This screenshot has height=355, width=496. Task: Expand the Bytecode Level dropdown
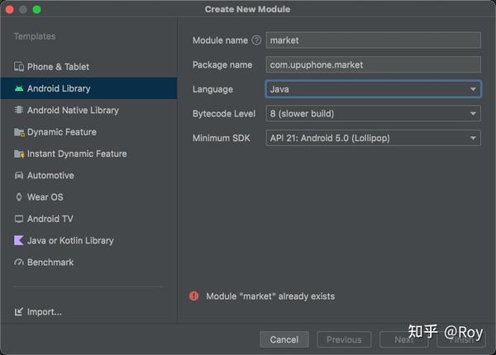coord(374,113)
